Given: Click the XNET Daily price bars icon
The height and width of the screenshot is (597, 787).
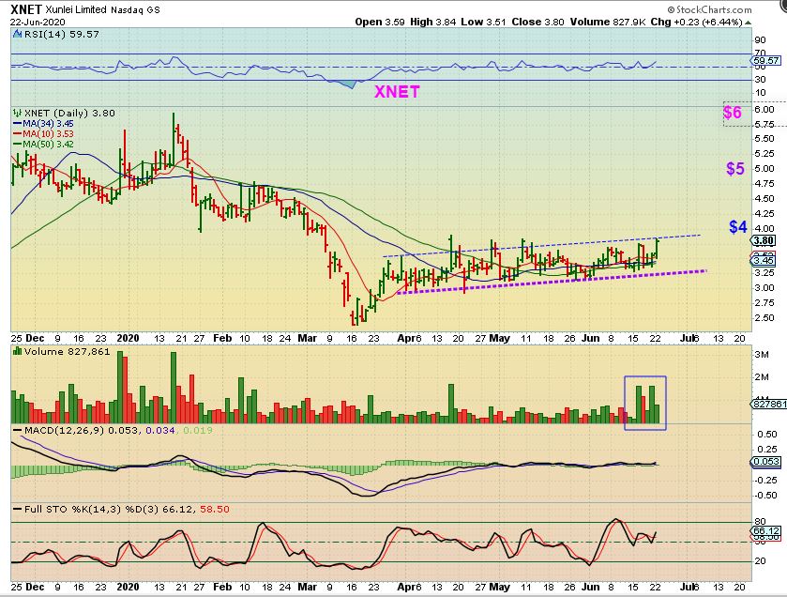Looking at the screenshot, I should [18, 113].
